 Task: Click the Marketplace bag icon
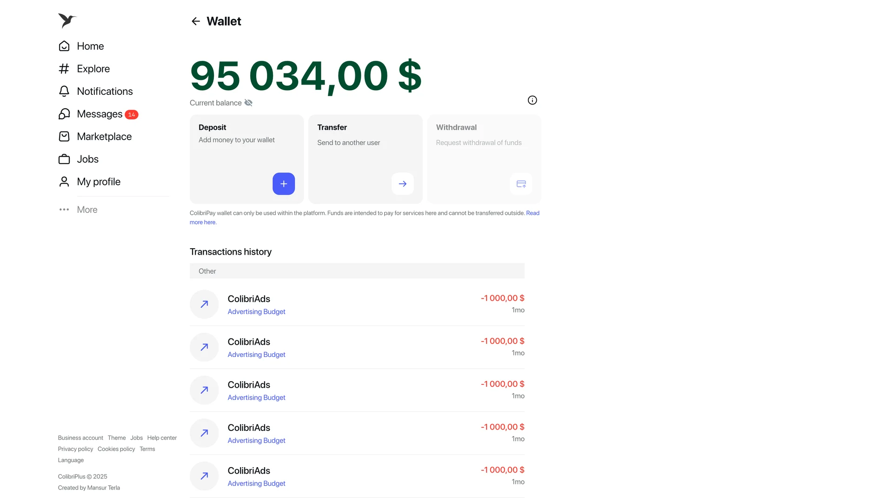pos(64,137)
